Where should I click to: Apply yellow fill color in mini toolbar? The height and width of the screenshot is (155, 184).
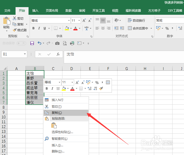pyautogui.click(x=64, y=89)
